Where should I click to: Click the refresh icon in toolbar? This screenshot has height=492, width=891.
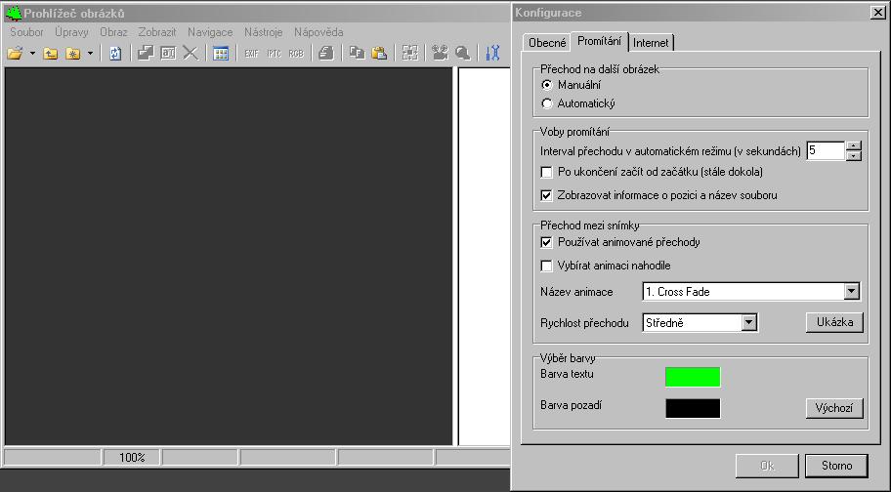pos(115,54)
